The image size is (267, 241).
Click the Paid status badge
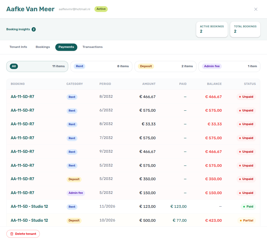point(248,206)
